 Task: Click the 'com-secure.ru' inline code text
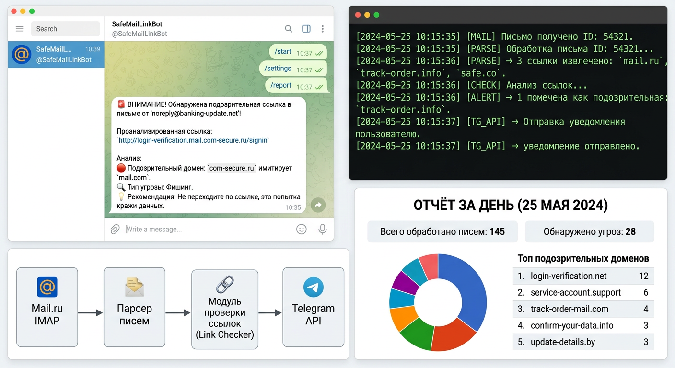click(233, 168)
